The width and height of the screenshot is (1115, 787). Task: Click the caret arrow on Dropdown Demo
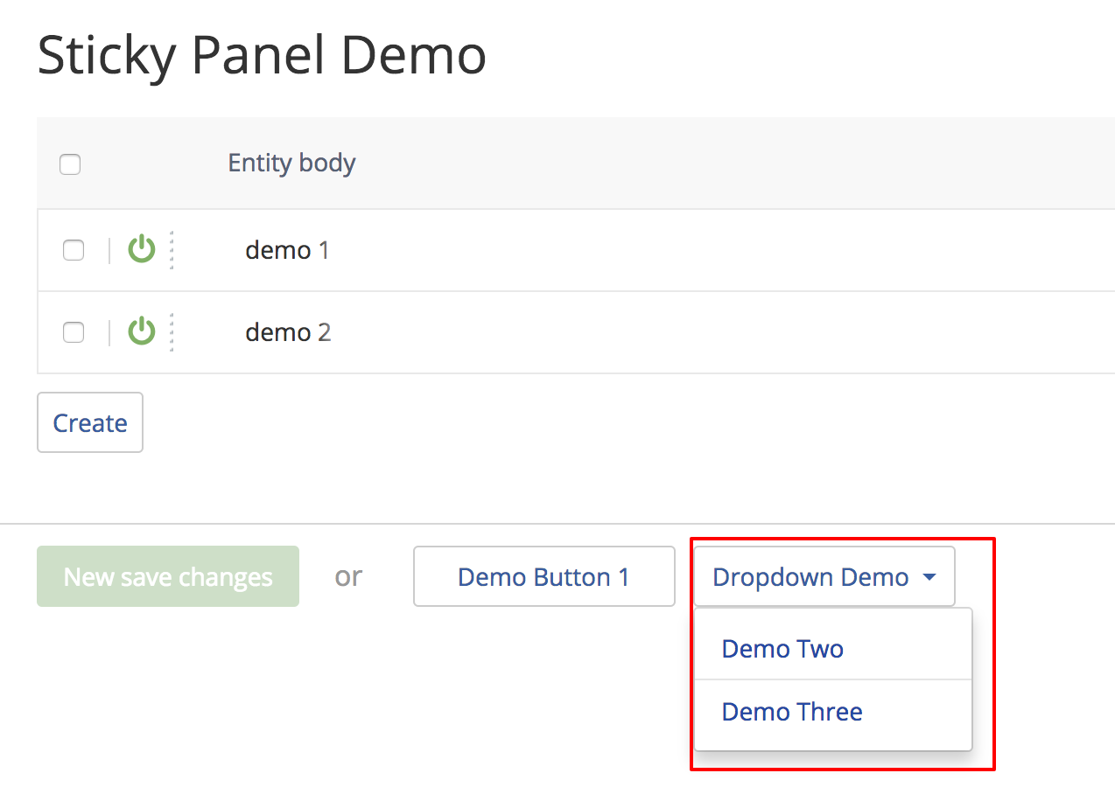928,576
